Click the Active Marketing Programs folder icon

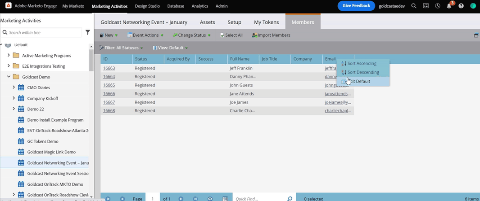[16, 56]
